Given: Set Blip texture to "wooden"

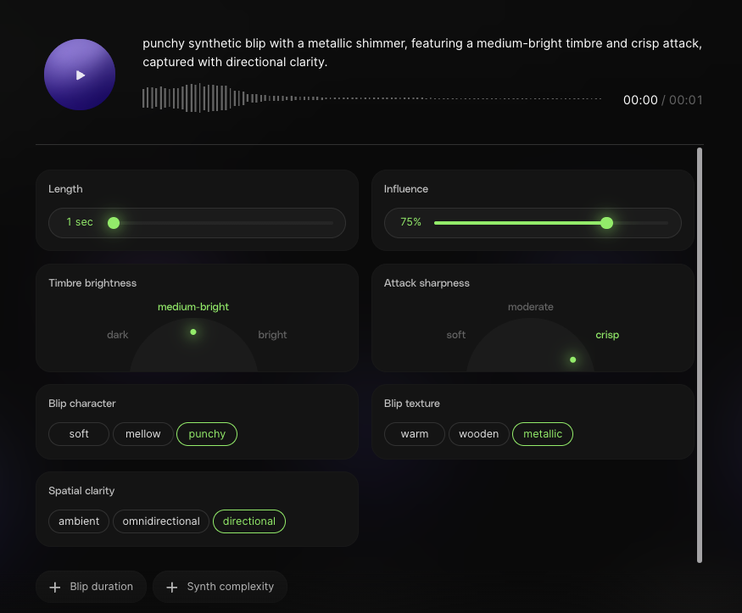Looking at the screenshot, I should coord(478,433).
